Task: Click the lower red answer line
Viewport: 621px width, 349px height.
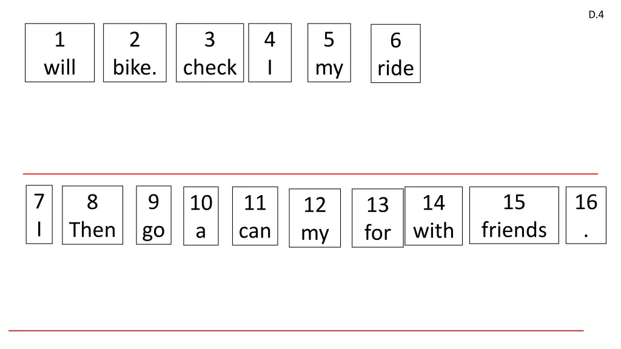Action: [x=296, y=330]
